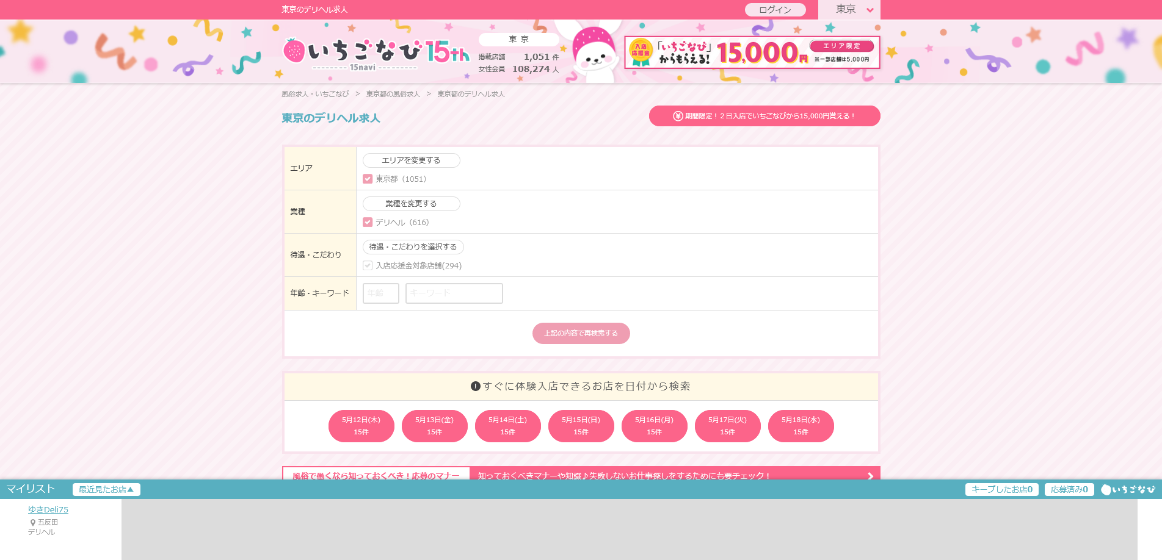The image size is (1162, 560).
Task: Focus the キーワード input field
Action: click(x=454, y=293)
